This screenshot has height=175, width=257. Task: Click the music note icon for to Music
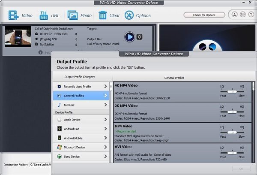(60, 105)
